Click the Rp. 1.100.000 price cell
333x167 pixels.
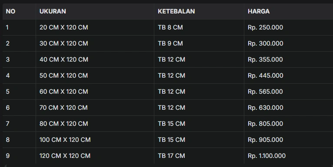click(289, 156)
